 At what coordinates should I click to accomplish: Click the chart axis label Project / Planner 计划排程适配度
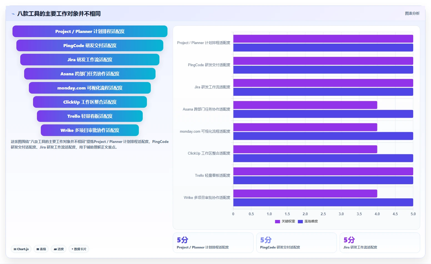tap(204, 43)
